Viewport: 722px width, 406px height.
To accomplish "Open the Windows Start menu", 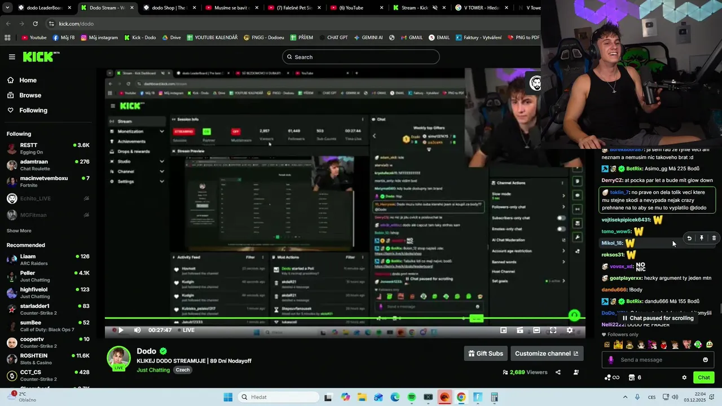I will point(228,397).
